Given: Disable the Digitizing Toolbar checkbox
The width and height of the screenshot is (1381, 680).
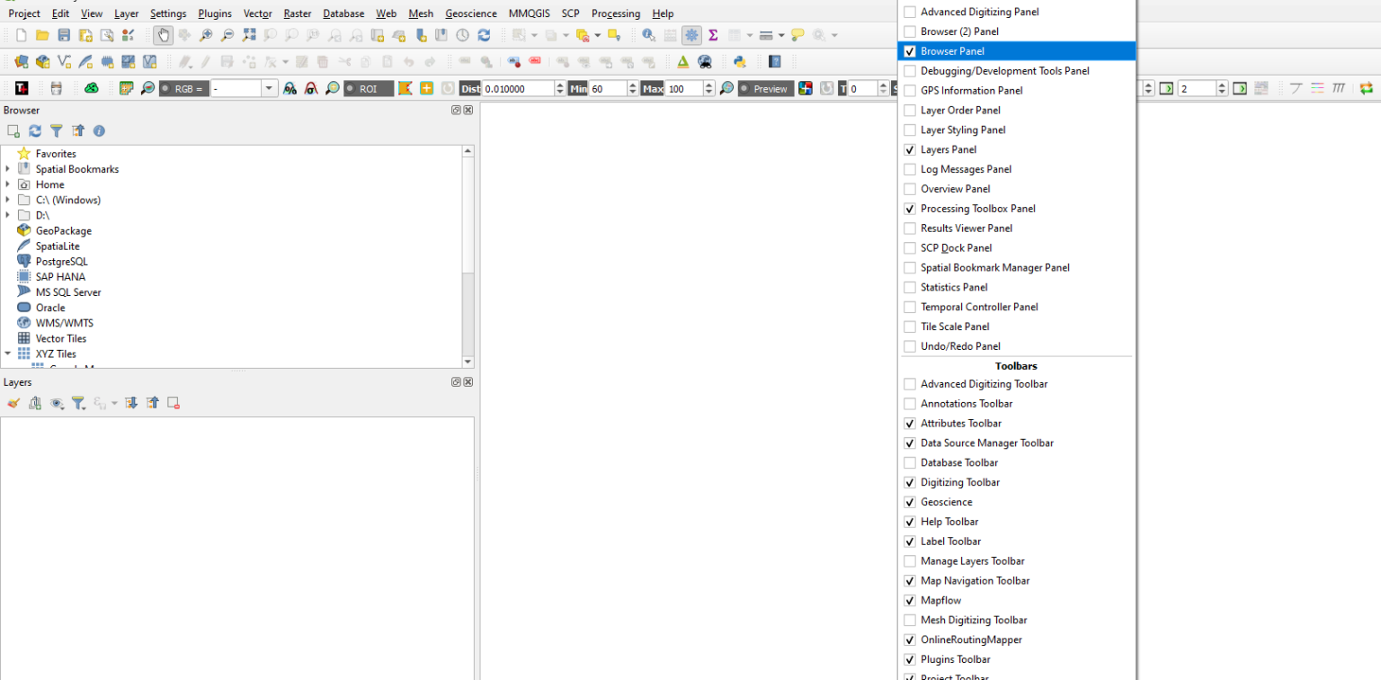Looking at the screenshot, I should click(910, 483).
